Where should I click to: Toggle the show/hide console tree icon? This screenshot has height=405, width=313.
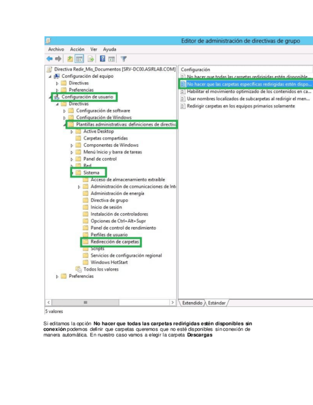click(x=79, y=59)
